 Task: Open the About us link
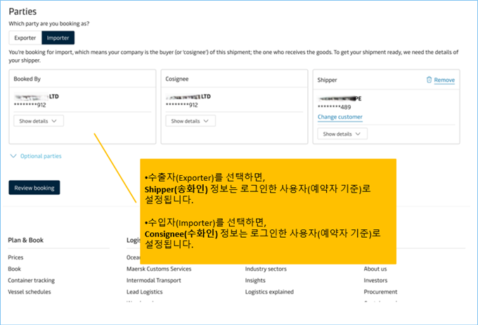coord(375,269)
